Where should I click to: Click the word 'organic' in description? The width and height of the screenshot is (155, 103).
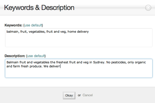pos(140,62)
